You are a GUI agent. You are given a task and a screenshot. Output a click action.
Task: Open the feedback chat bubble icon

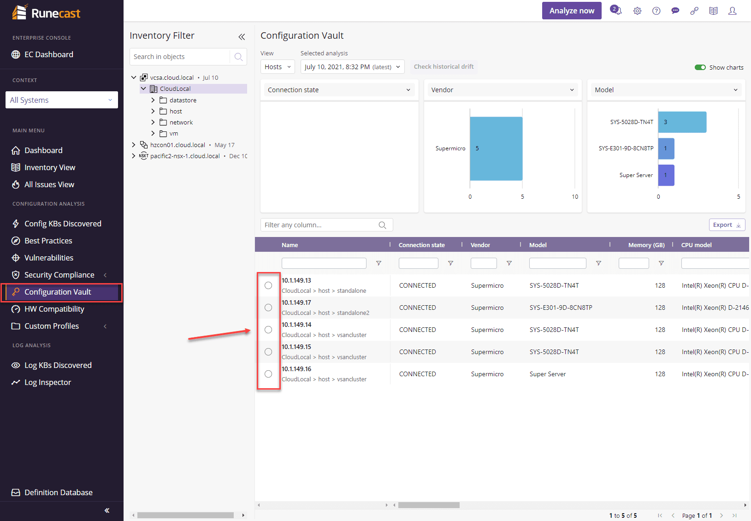click(x=675, y=11)
